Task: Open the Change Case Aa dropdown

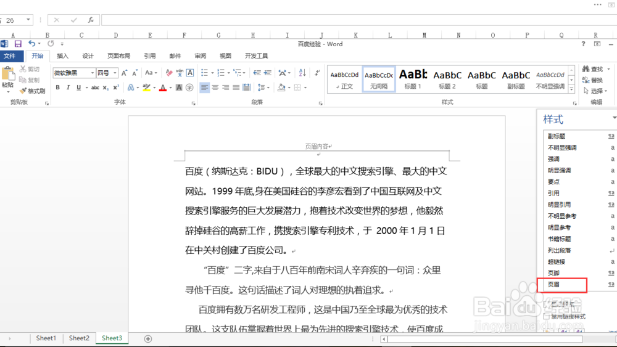Action: point(151,73)
